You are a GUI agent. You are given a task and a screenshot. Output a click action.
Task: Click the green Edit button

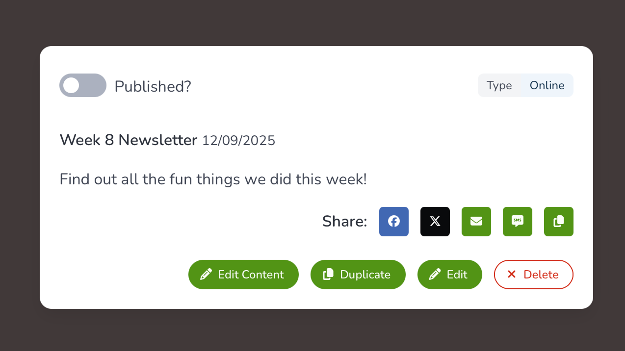point(450,275)
